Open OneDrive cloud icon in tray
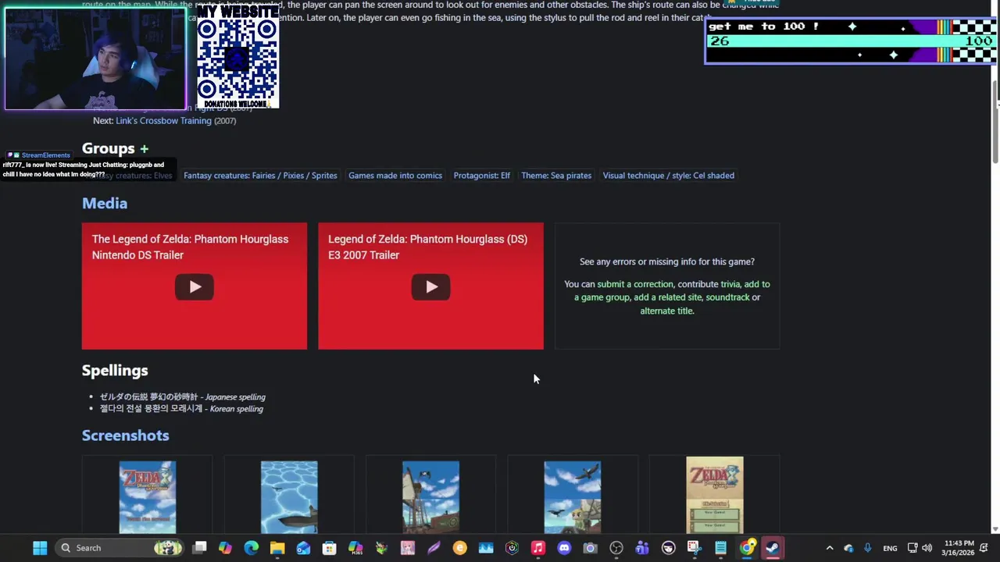The height and width of the screenshot is (562, 1000). pyautogui.click(x=848, y=548)
